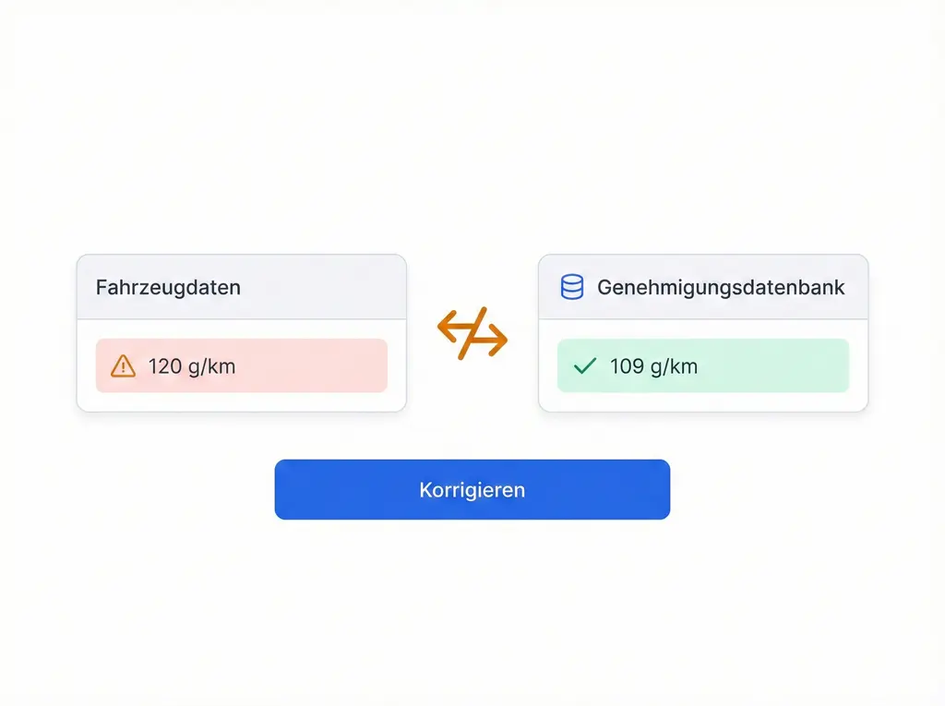This screenshot has height=706, width=945.
Task: Click the Fahrzeugdaten title text
Action: [x=169, y=287]
